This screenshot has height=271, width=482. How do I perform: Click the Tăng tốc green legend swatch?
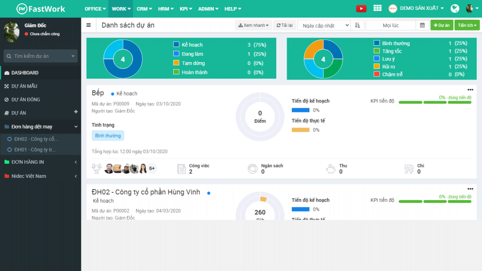(377, 51)
